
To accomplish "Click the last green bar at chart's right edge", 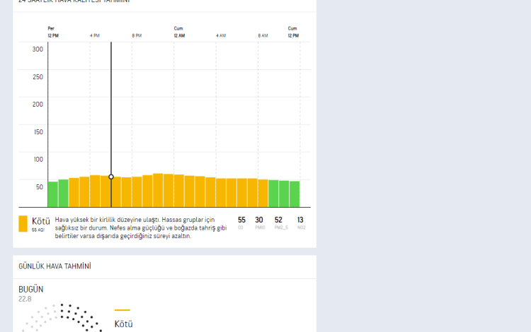I will pos(295,194).
